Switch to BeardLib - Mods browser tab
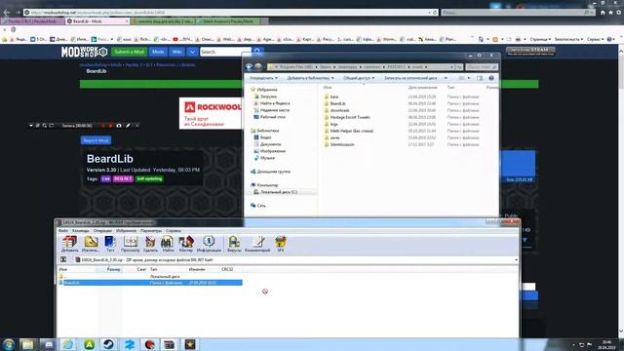Screen dimensions: 624x351 coord(97,21)
